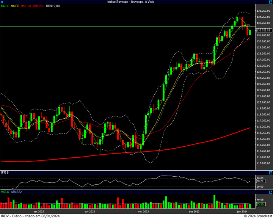Click the pop-out window icon at top-right
The width and height of the screenshot is (273, 218).
click(270, 2)
